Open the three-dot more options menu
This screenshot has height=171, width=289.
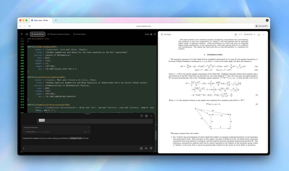[x=263, y=35]
